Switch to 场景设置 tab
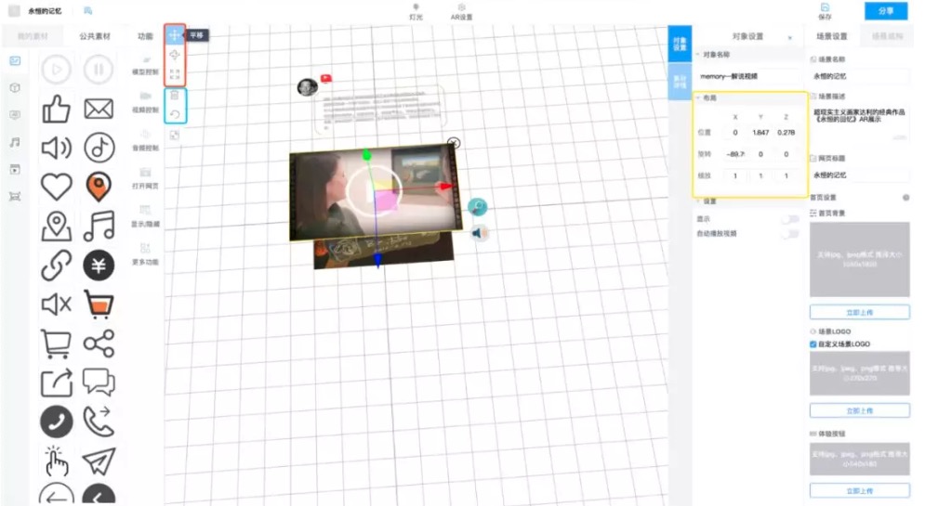The height and width of the screenshot is (506, 925). tap(832, 36)
